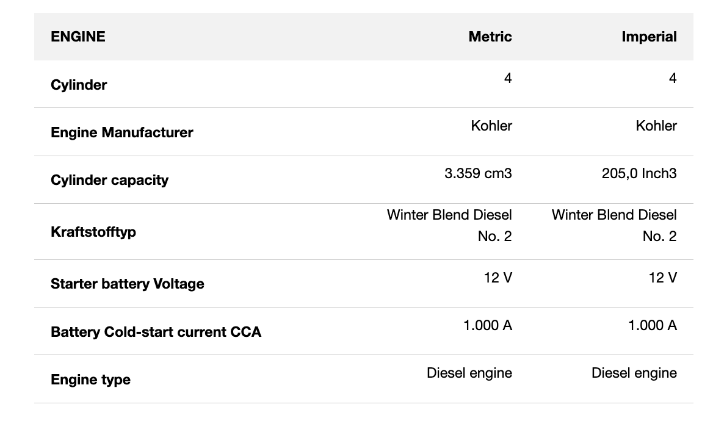Image resolution: width=713 pixels, height=432 pixels.
Task: Click Battery Cold-start current CCA label
Action: [156, 332]
